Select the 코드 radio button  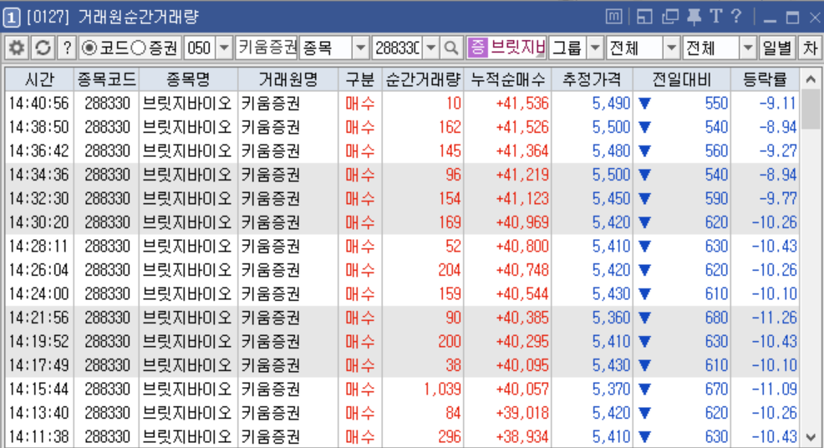click(x=89, y=48)
